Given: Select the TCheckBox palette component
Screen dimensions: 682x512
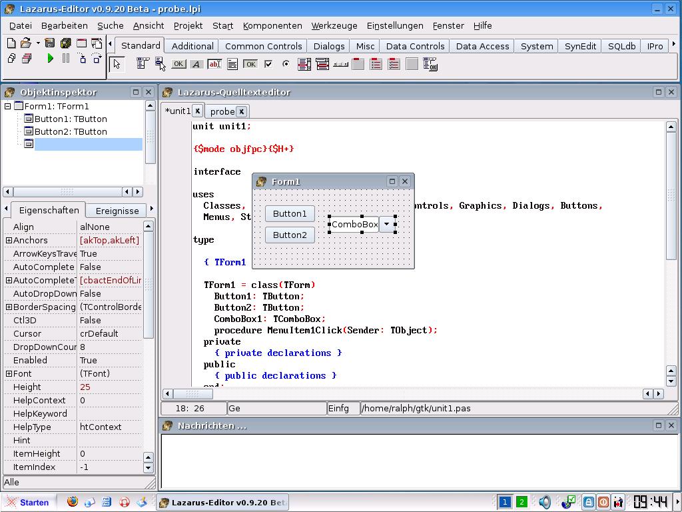Looking at the screenshot, I should [x=268, y=65].
